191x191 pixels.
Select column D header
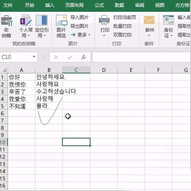[x=104, y=70]
